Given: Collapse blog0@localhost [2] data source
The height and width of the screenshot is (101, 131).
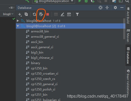Looking at the screenshot, I should click(18, 26).
